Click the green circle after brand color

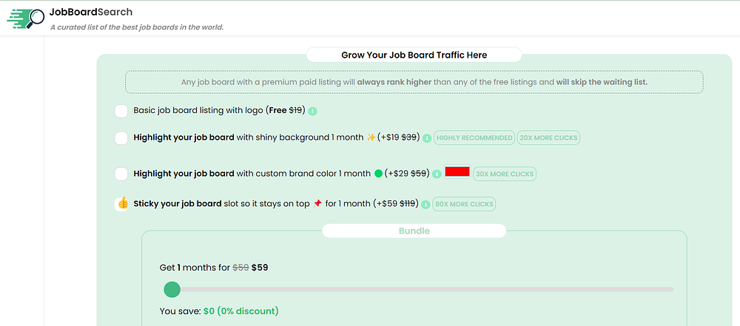tap(378, 174)
